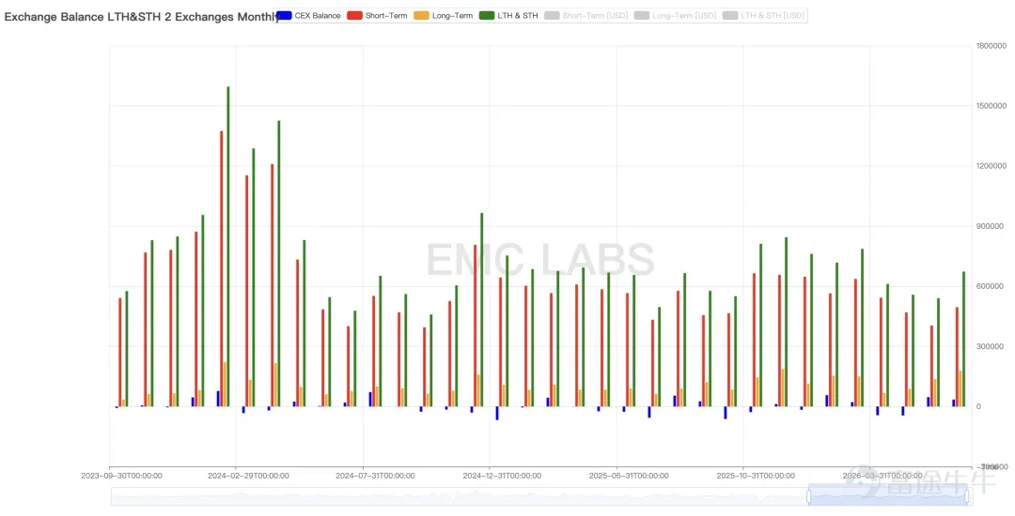Click the tallest red Short-Term bar
Viewport: 1015px width, 516px height.
coord(222,268)
